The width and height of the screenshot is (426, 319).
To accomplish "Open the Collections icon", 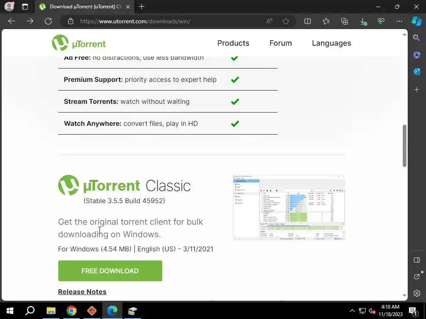I will point(344,21).
